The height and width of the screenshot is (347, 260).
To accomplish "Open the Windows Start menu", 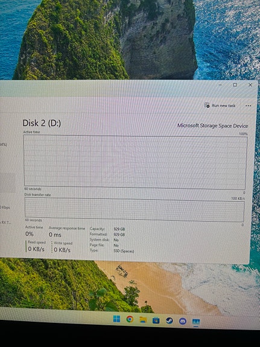I will tap(116, 319).
